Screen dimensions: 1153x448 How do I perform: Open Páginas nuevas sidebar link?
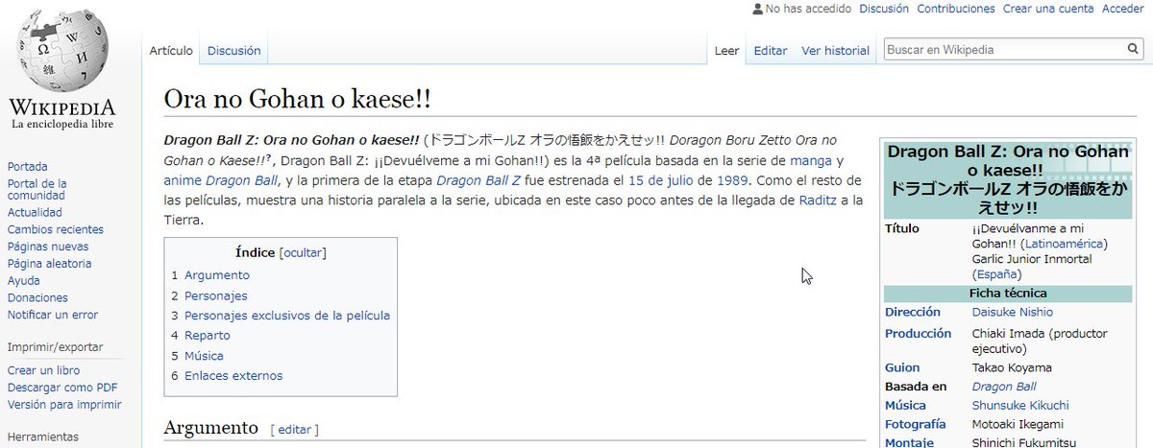pyautogui.click(x=48, y=247)
